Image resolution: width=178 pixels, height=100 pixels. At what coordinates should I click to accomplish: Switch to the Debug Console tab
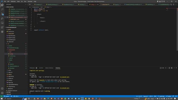pyautogui.click(x=49, y=68)
